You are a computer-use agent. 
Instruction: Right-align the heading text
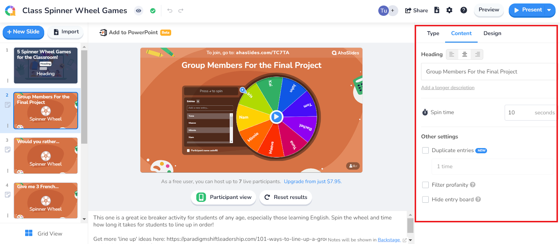pyautogui.click(x=477, y=54)
